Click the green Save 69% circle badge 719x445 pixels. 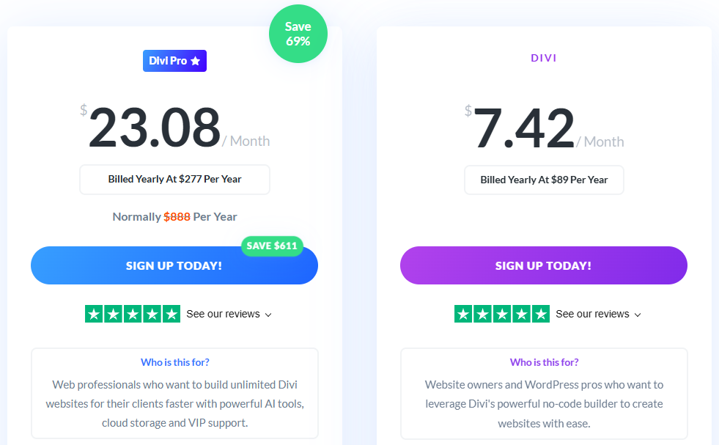pyautogui.click(x=298, y=34)
